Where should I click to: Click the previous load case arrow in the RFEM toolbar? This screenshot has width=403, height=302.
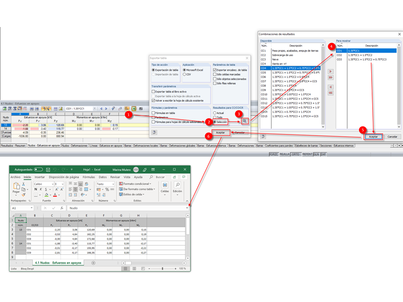101,109
